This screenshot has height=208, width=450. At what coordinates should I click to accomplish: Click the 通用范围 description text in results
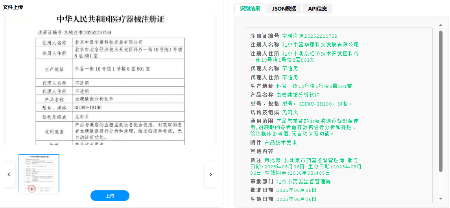[304, 127]
